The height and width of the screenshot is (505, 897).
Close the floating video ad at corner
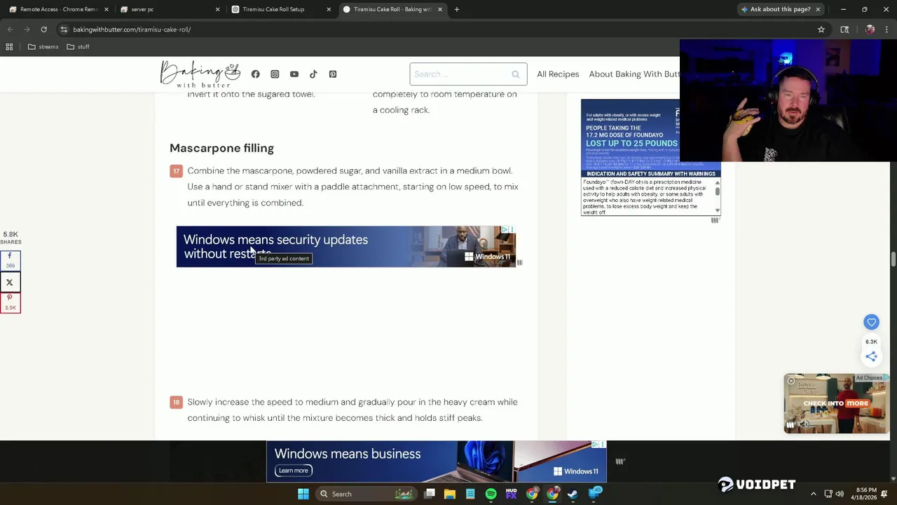[791, 381]
